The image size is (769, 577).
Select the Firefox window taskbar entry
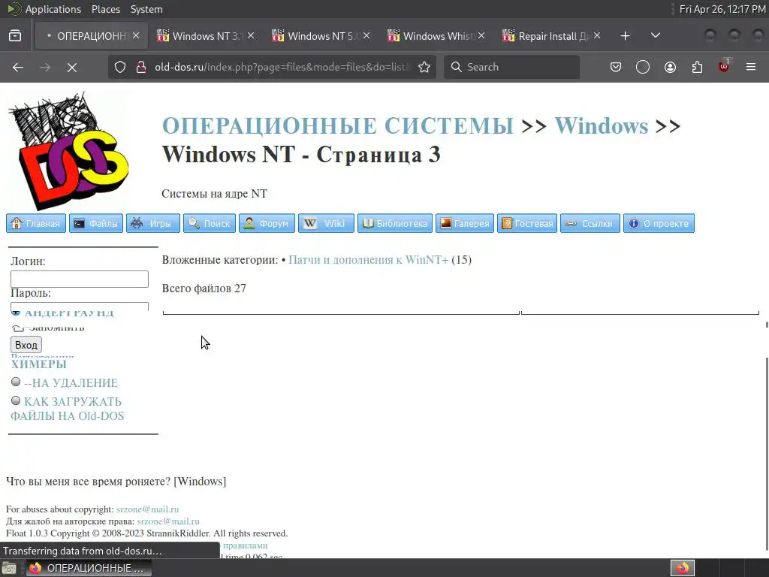pos(89,568)
